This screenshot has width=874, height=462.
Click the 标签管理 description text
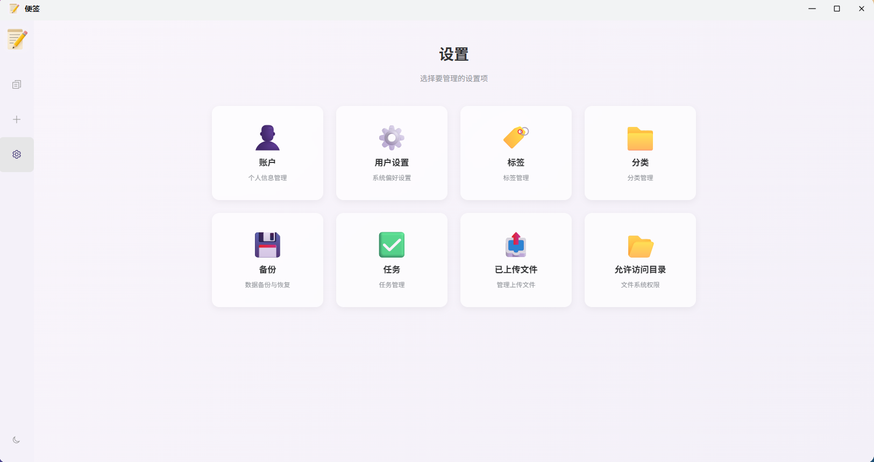516,178
